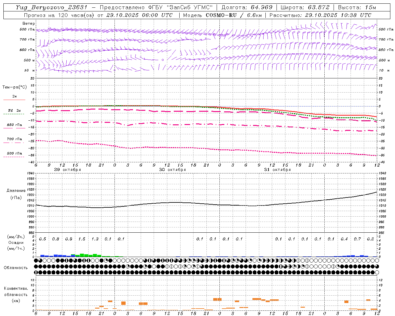Image resolution: width=395 pixels, height=316 pixels.
Task: Click the 'Тем-ра(°C)' temperature label
Action: tap(15, 87)
